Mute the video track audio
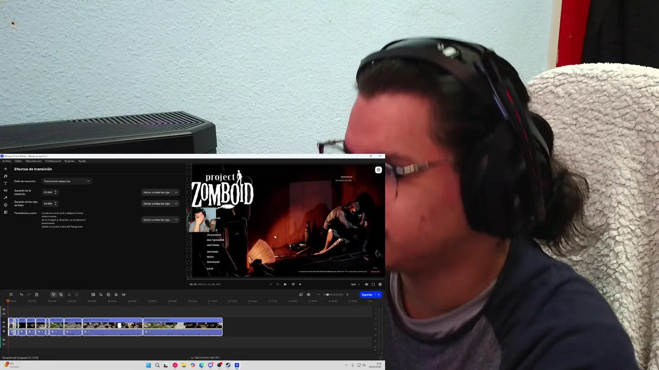 [4, 327]
